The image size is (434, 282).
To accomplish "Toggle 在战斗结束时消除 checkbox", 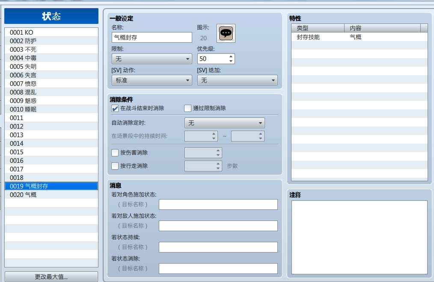I will click(115, 108).
